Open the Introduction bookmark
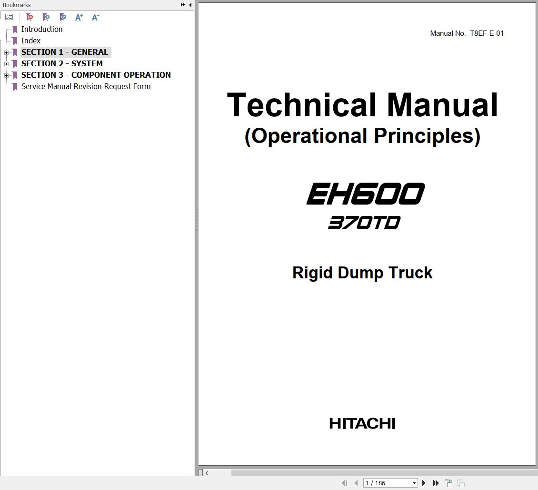 click(x=42, y=29)
